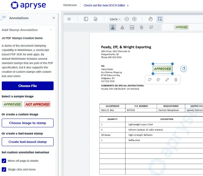
Task: Click Create text-based stamp button
Action: pos(28,142)
